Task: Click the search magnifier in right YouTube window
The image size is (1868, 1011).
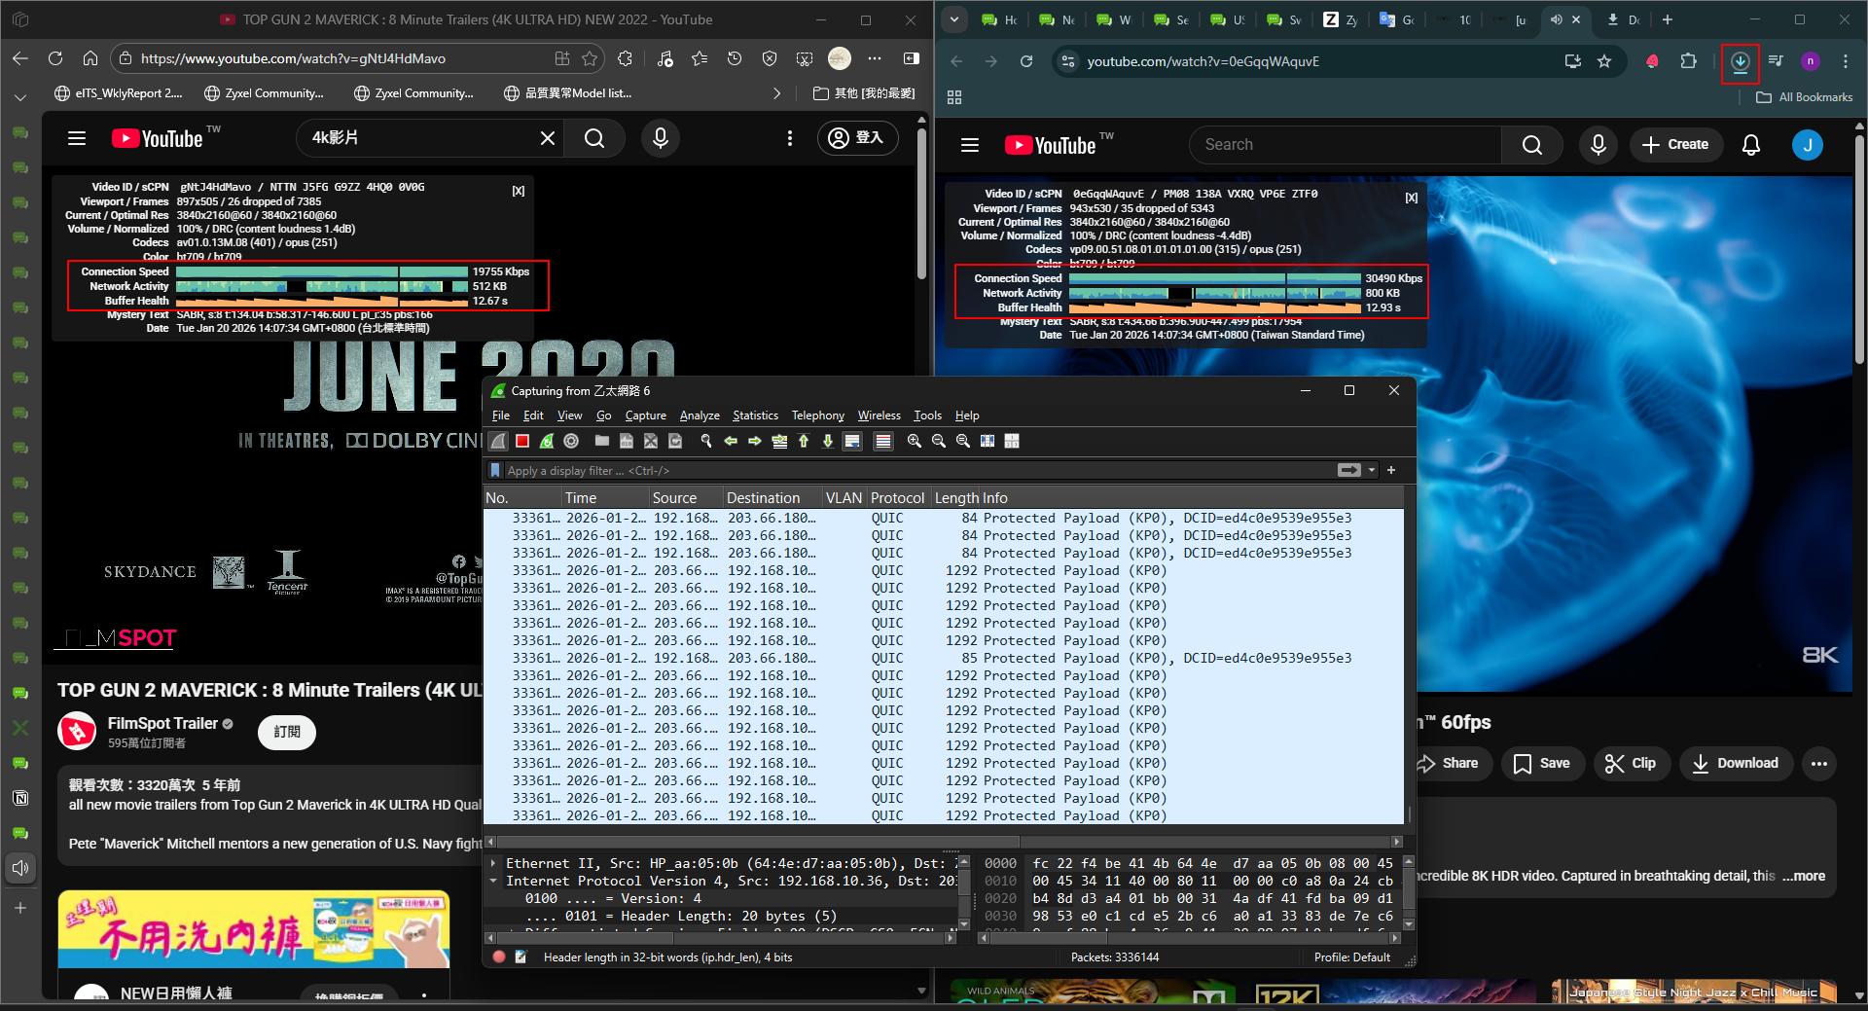Action: point(1532,145)
